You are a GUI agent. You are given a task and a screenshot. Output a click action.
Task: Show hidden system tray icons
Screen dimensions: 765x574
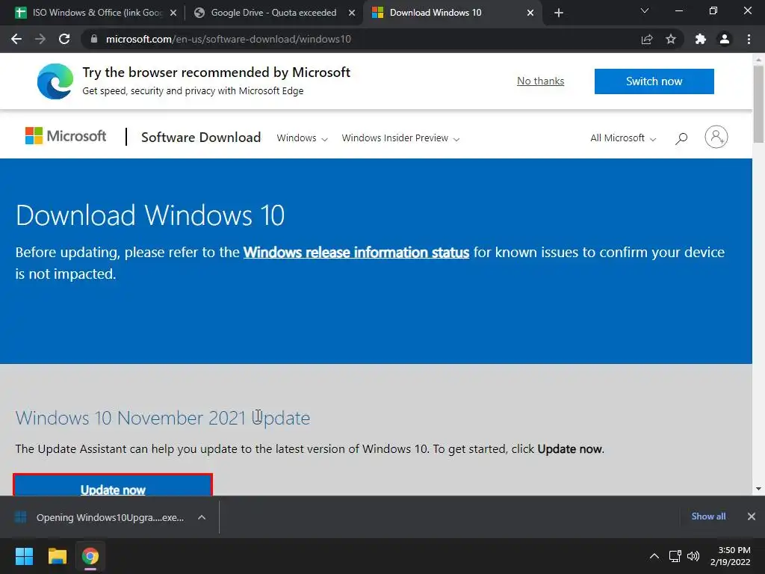654,556
